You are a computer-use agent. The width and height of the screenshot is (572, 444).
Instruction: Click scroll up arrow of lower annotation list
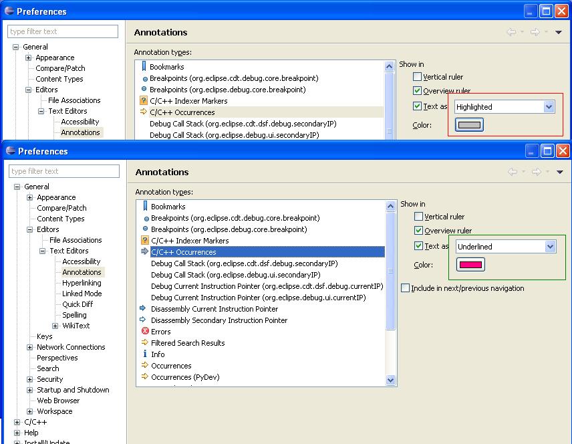tap(390, 206)
